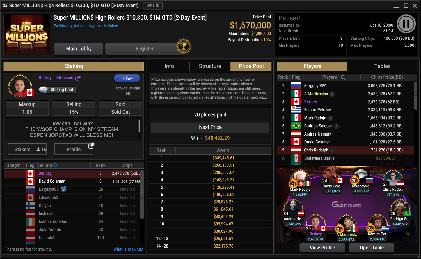Viewport: 421px width, 259px height.
Task: Open the Stakers list showing 16
Action: point(27,149)
